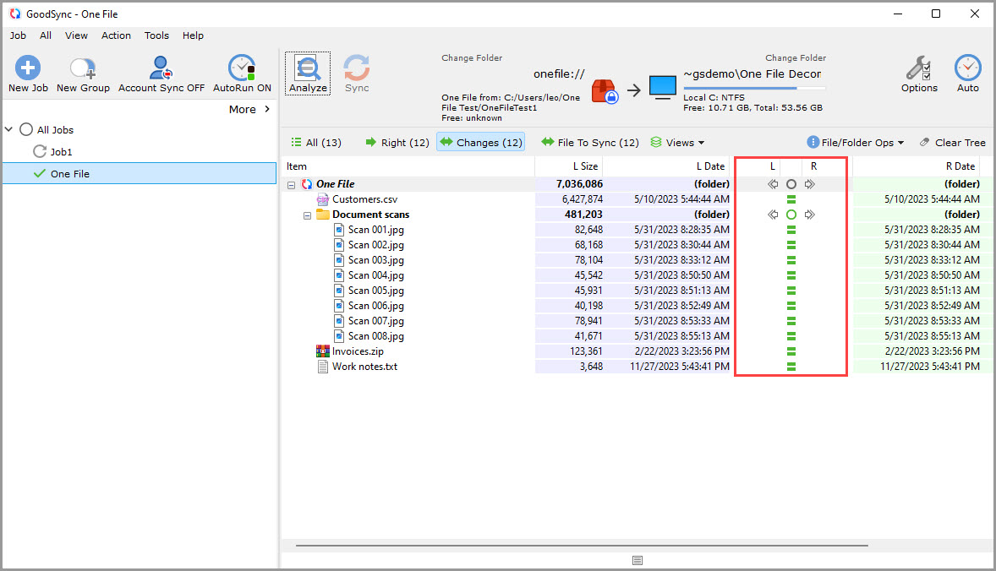Click the disk space usage bar
The image size is (996, 571).
coord(754,88)
